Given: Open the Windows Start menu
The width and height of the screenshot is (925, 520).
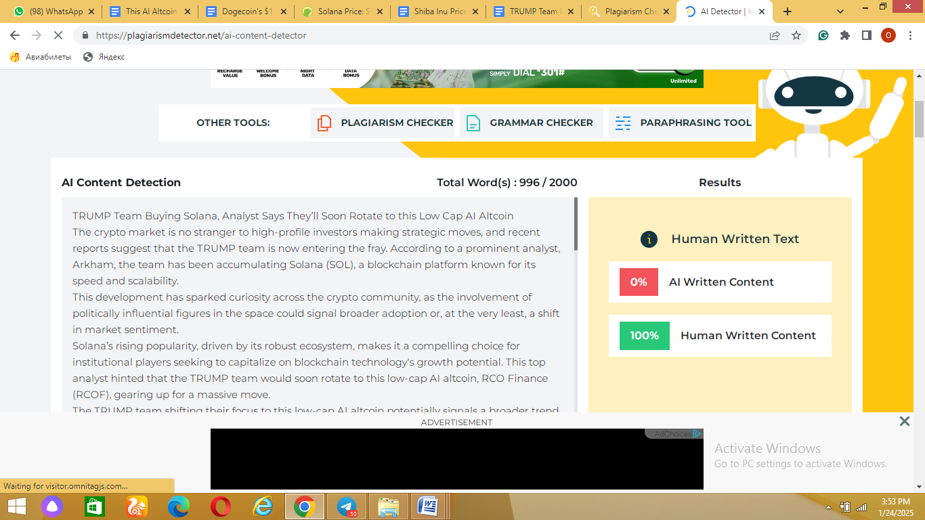Looking at the screenshot, I should pos(16,506).
